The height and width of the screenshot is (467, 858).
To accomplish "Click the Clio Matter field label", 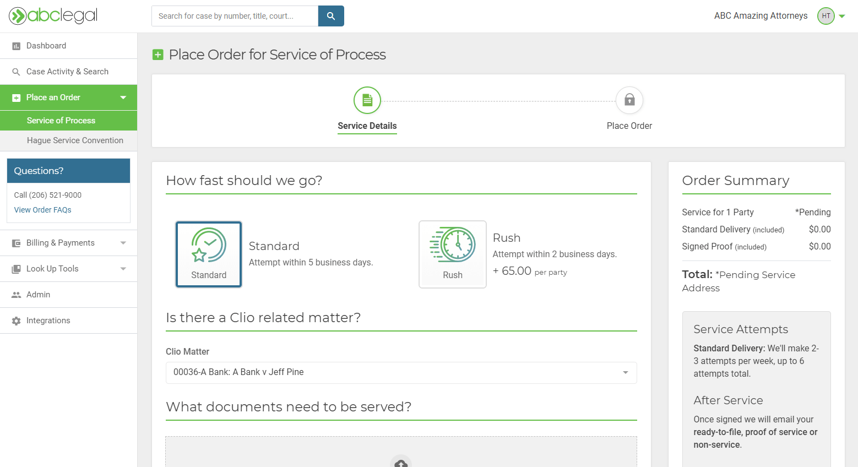I will (x=188, y=352).
